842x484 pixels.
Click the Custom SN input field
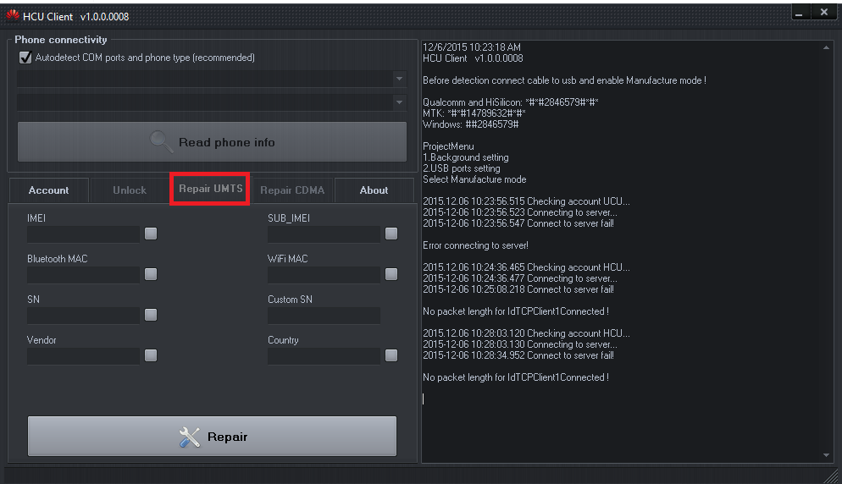coord(324,315)
